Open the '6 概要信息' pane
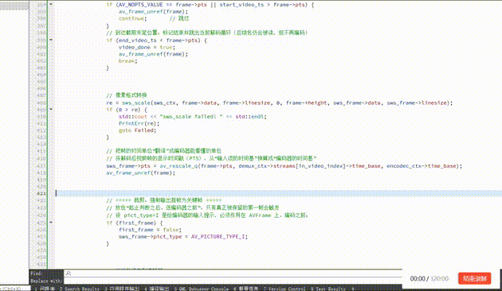Image resolution: width=502 pixels, height=291 pixels. coord(246,289)
